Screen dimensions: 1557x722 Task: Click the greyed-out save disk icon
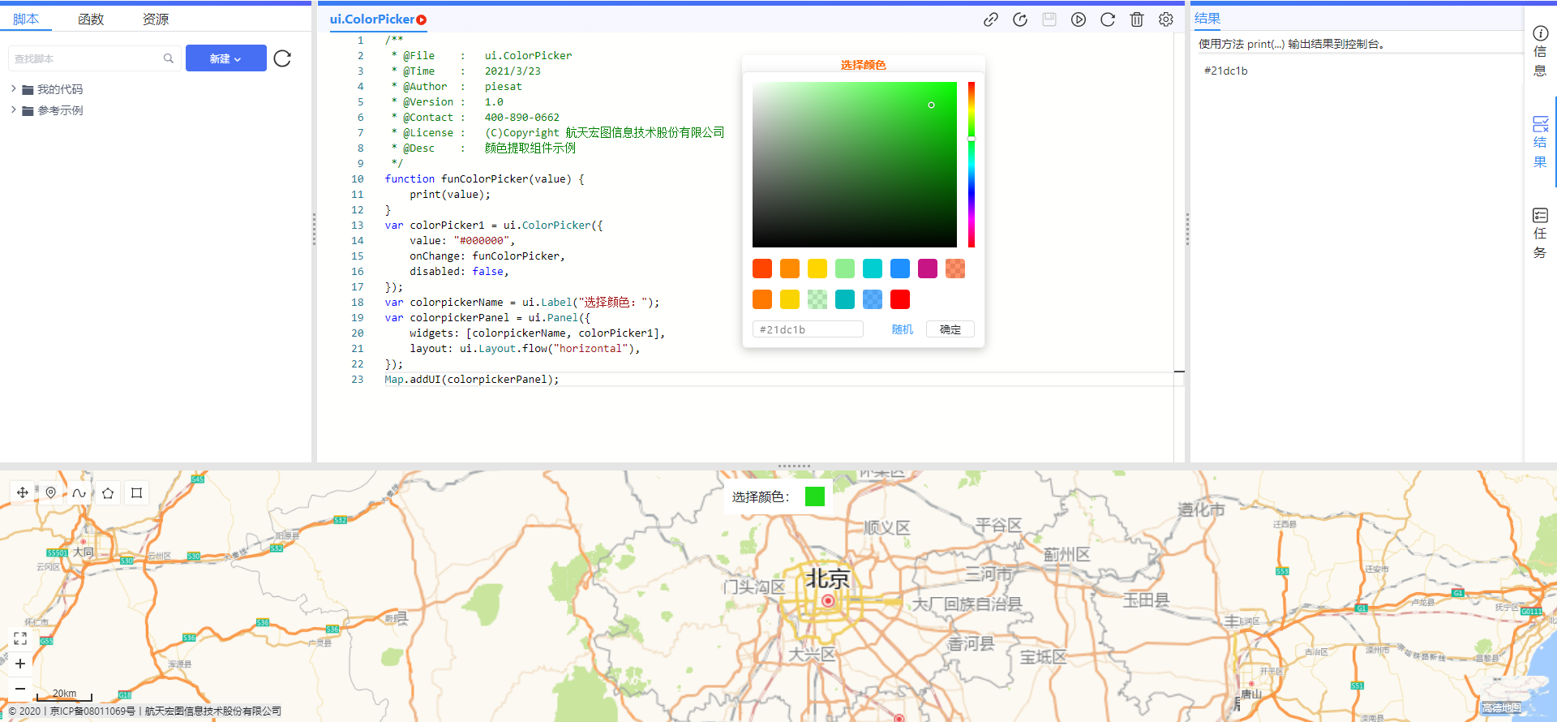(x=1049, y=19)
